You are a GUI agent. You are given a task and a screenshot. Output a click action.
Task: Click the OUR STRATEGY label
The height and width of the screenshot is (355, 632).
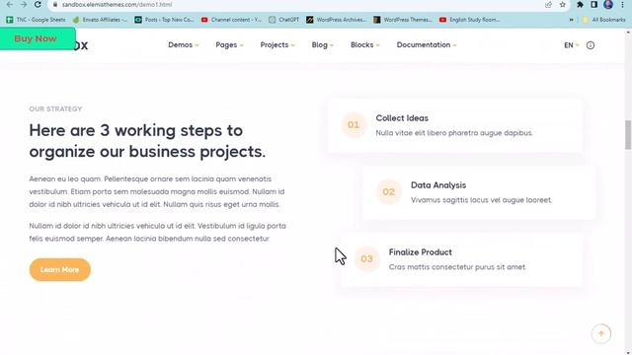(x=55, y=109)
